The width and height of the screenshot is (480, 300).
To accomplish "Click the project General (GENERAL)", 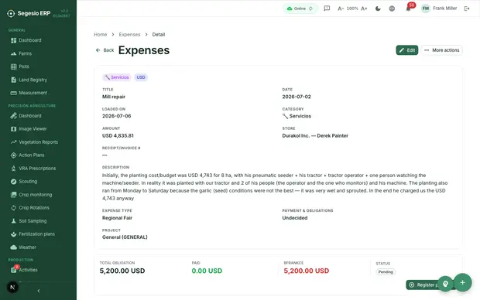I will point(125,237).
